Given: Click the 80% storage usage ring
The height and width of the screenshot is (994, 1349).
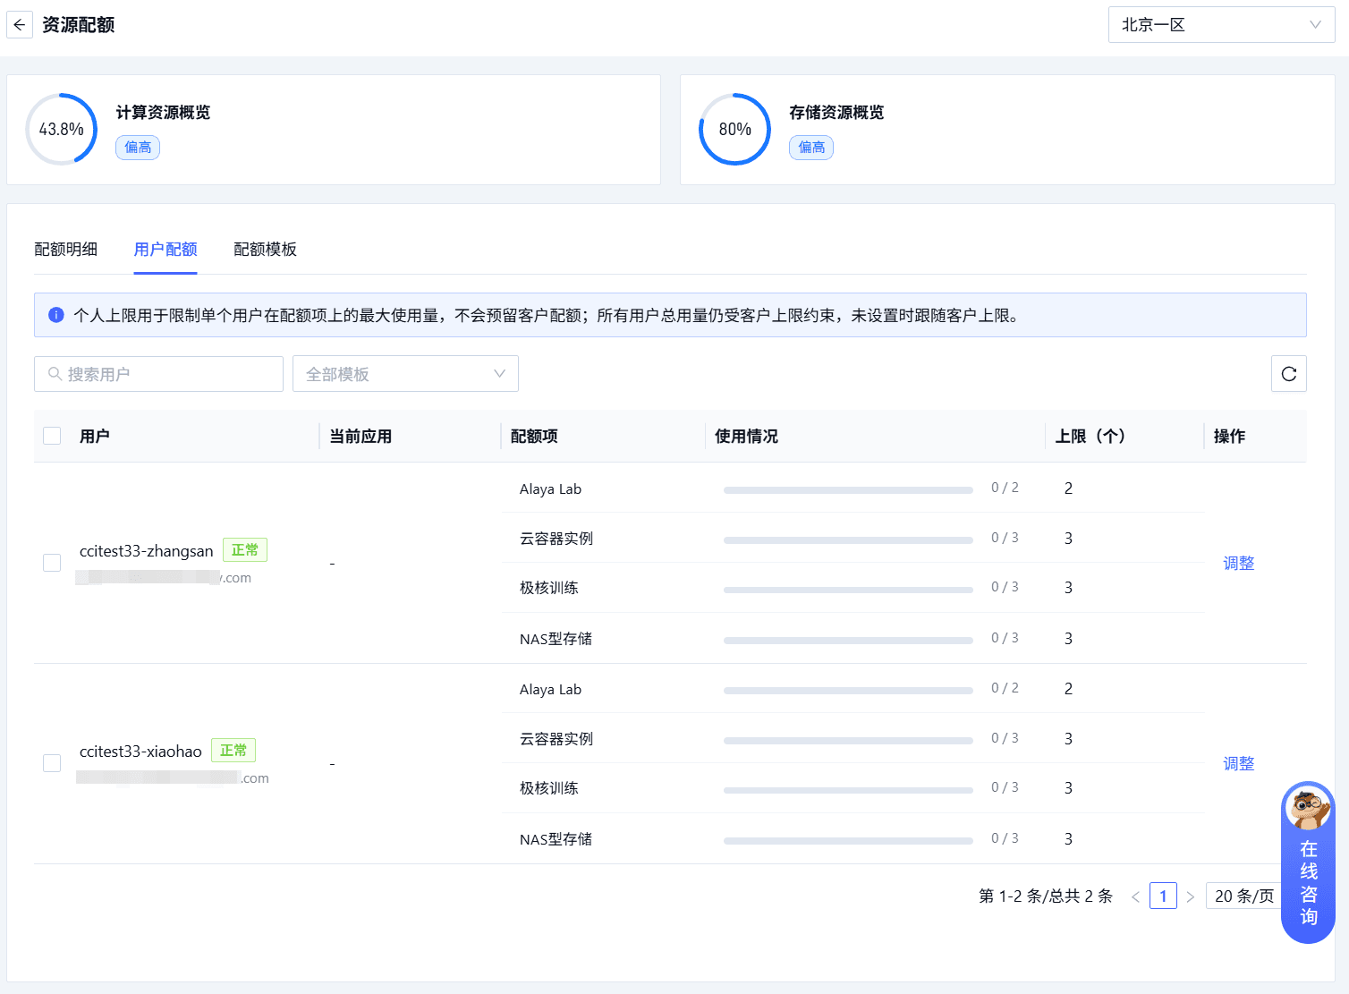Looking at the screenshot, I should [x=734, y=130].
